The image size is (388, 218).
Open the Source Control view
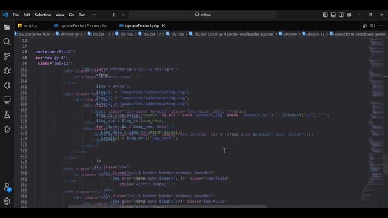[7, 56]
